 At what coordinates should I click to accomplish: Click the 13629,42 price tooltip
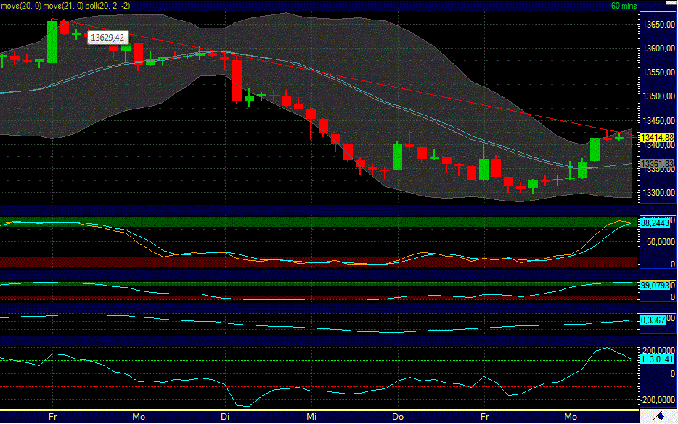point(107,38)
